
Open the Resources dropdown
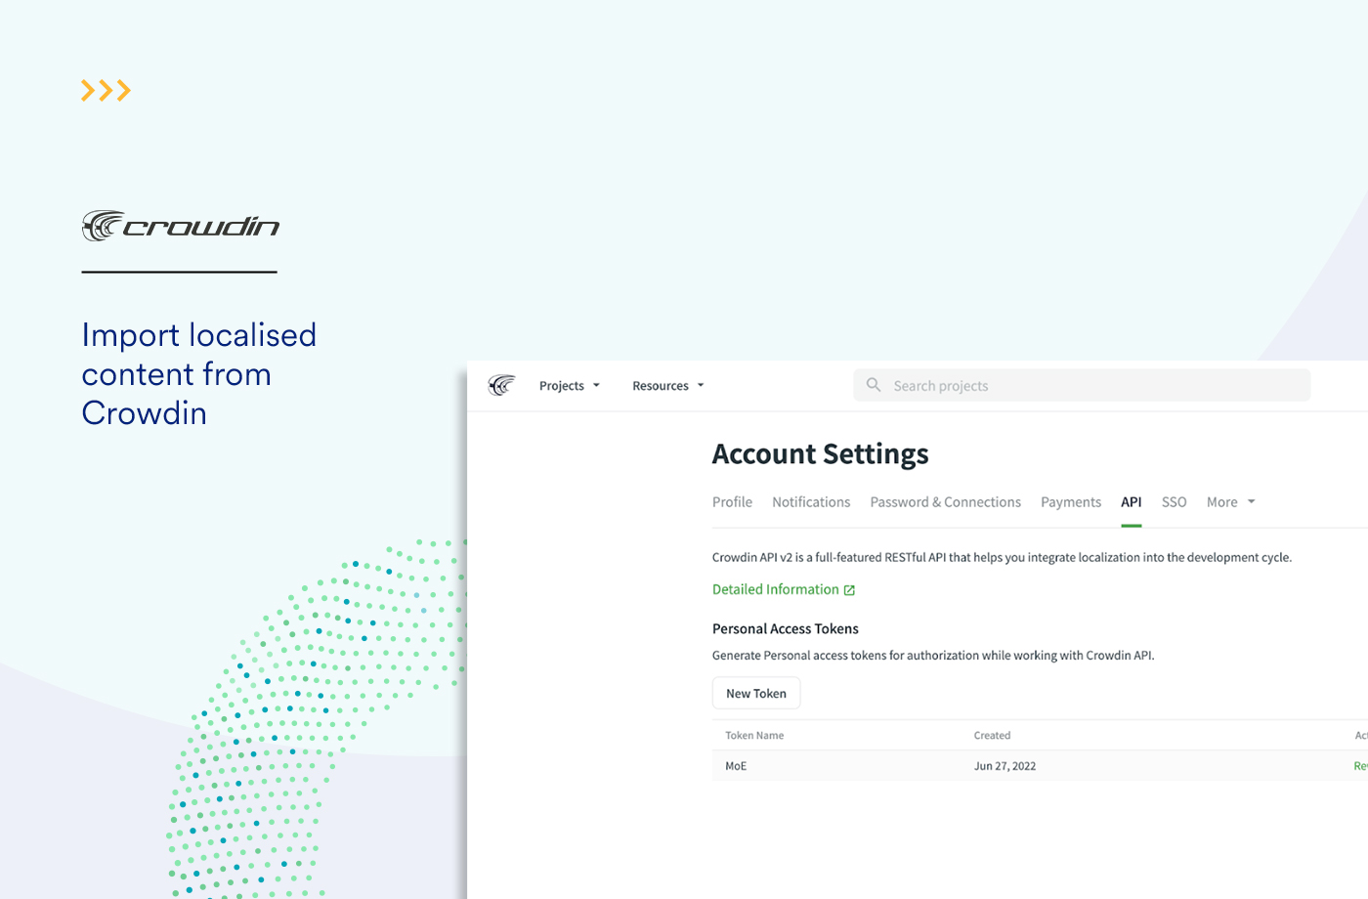(x=668, y=385)
